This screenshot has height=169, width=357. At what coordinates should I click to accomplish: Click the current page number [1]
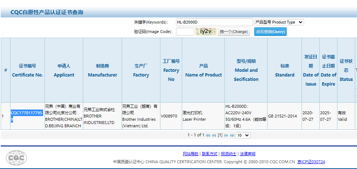tap(220, 135)
